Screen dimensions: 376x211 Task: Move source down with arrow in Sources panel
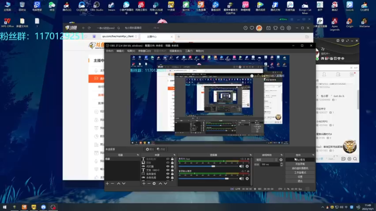tap(165, 183)
